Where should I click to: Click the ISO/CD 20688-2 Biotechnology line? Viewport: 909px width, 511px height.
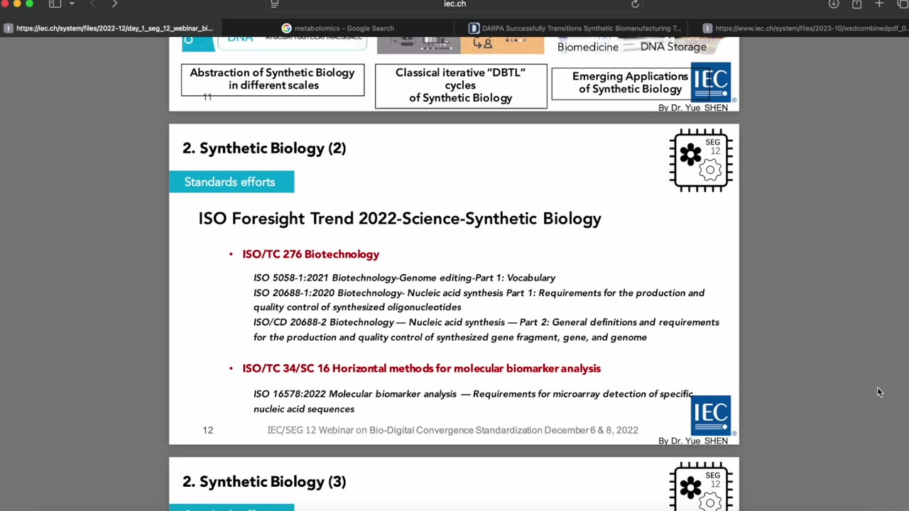pos(486,329)
